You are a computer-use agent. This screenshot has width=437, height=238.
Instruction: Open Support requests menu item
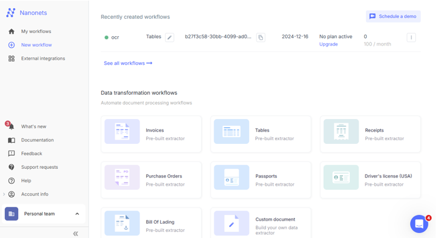[x=40, y=167]
